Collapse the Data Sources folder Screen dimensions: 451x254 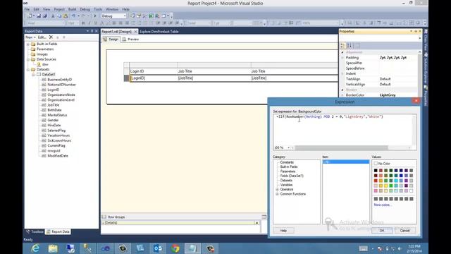28,59
